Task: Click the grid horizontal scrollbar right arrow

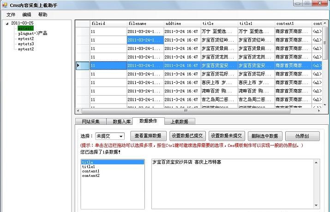Action: point(319,110)
